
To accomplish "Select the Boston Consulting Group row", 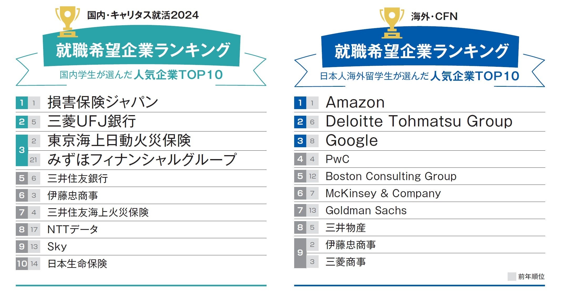I will pos(391,176).
